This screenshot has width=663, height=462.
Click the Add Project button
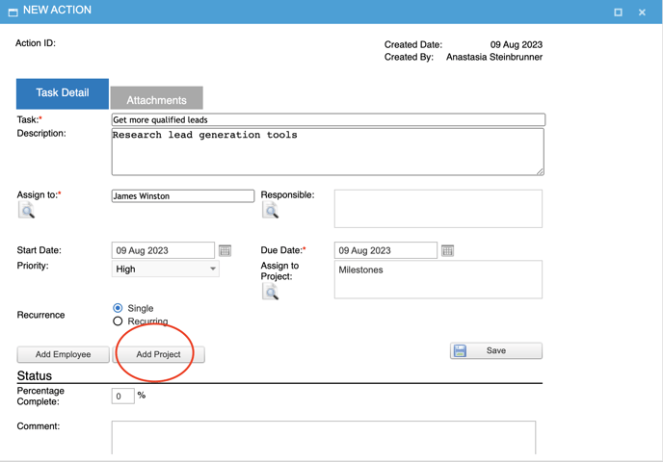[x=159, y=354]
